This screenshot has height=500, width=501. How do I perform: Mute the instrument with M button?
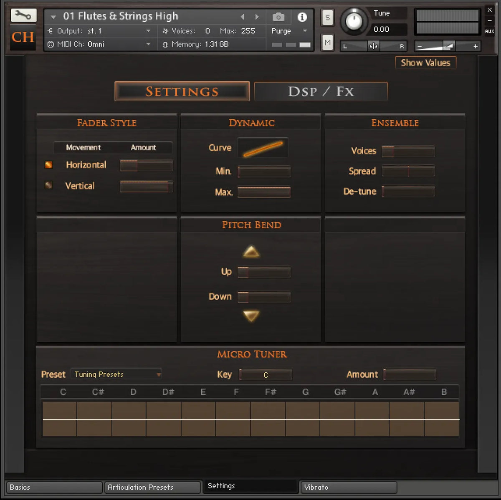click(327, 42)
